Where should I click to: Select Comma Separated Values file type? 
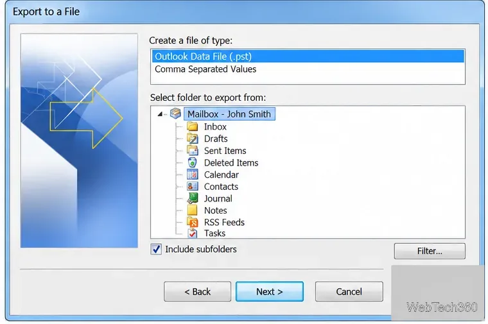point(308,69)
